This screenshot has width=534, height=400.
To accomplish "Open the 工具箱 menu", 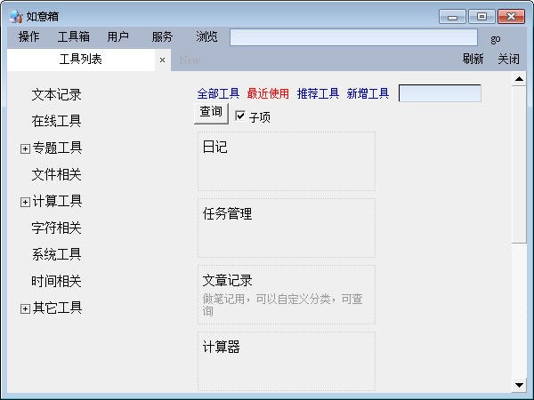I will [74, 36].
